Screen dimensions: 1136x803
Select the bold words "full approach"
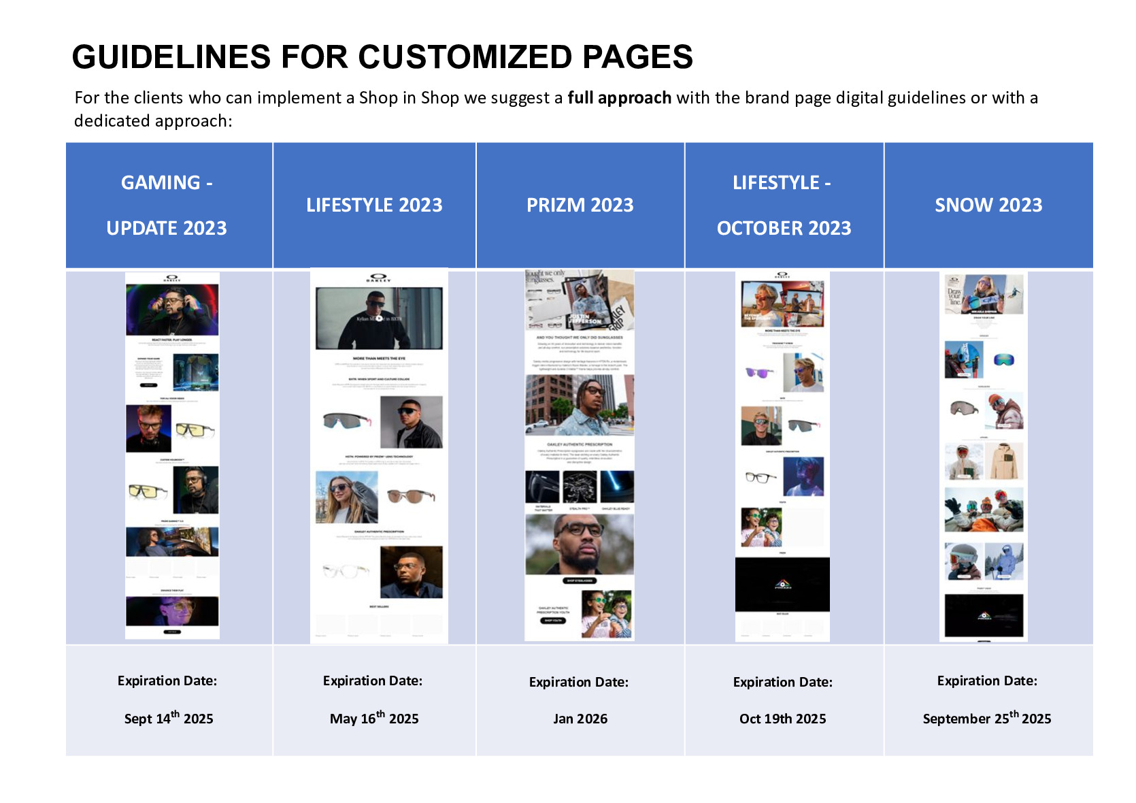point(619,98)
